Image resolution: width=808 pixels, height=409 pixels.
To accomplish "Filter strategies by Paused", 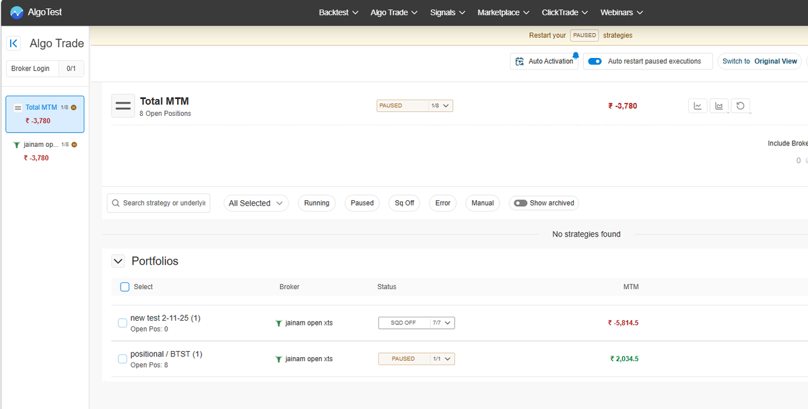I will click(x=362, y=203).
